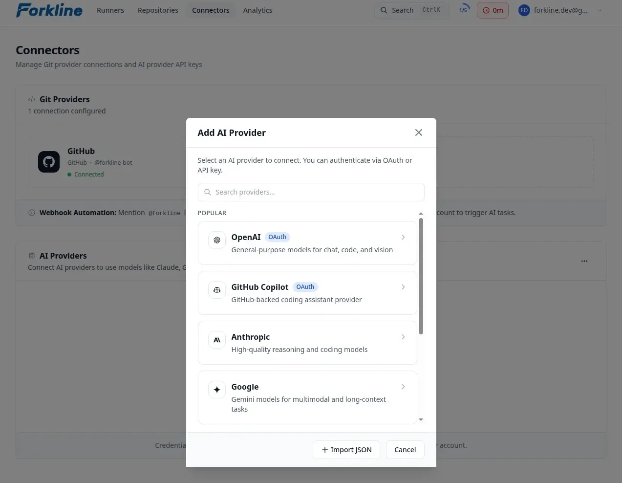Close the Add AI Provider dialog
Image resolution: width=622 pixels, height=483 pixels.
[419, 132]
